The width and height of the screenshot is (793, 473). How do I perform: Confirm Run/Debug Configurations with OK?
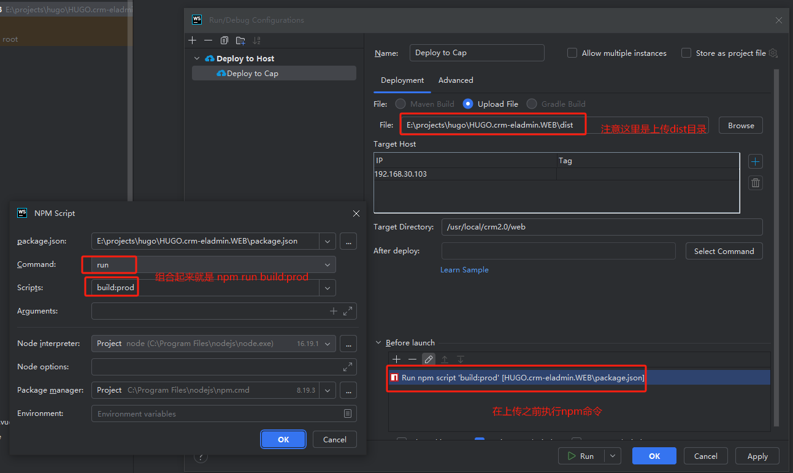coord(654,456)
